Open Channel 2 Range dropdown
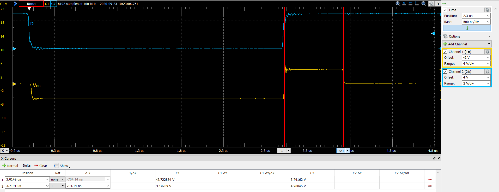Screen dimensions: 499x192 pos(488,83)
